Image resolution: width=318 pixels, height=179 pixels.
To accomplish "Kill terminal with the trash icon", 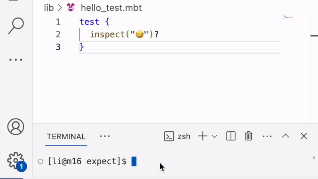I will click(248, 136).
